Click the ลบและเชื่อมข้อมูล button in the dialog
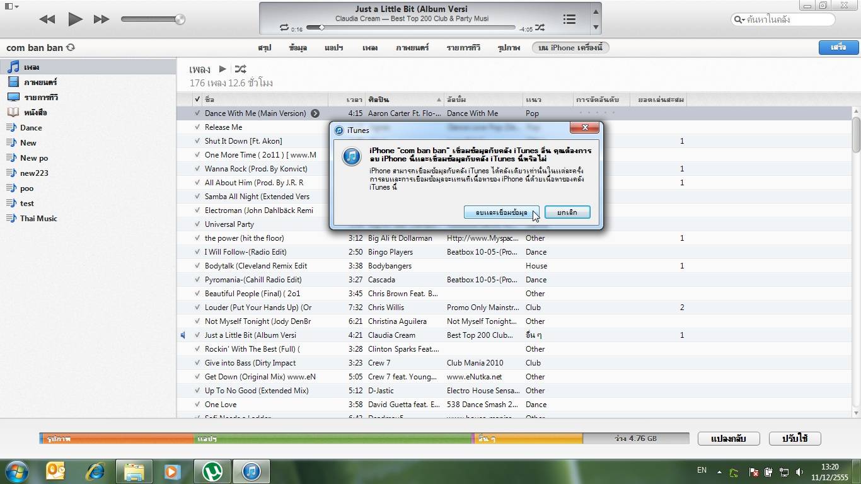 (x=502, y=212)
